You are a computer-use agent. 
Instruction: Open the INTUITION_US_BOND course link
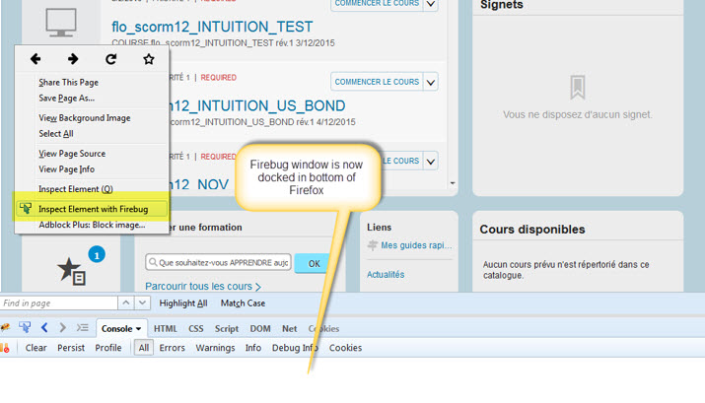point(257,106)
